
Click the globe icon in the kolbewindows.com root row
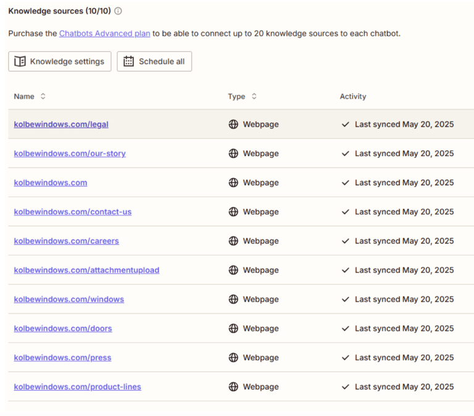pos(233,183)
